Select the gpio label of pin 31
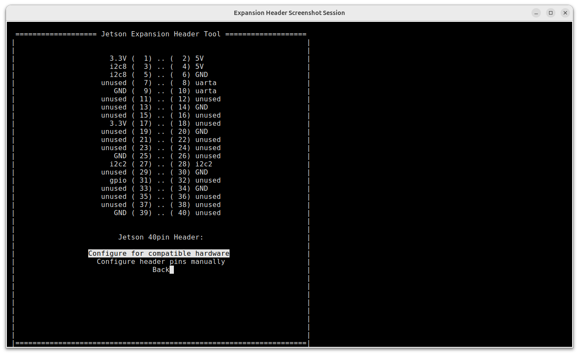579x355 pixels. coord(118,180)
